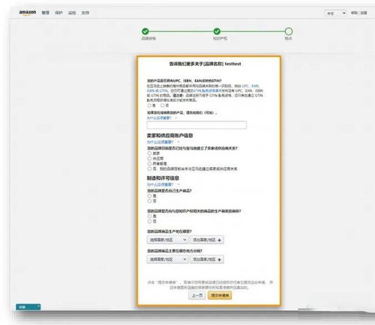Select the 卖家 radio option
The image size is (375, 325).
click(149, 154)
